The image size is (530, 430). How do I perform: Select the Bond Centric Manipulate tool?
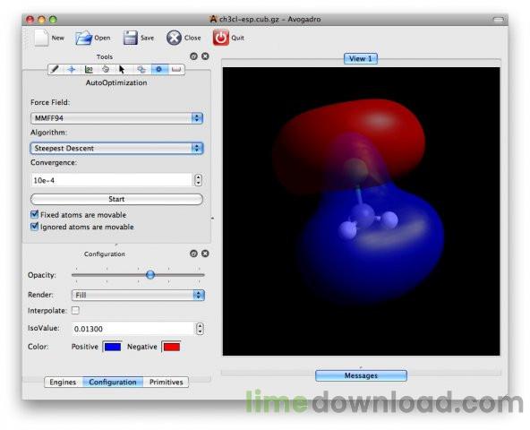(89, 69)
